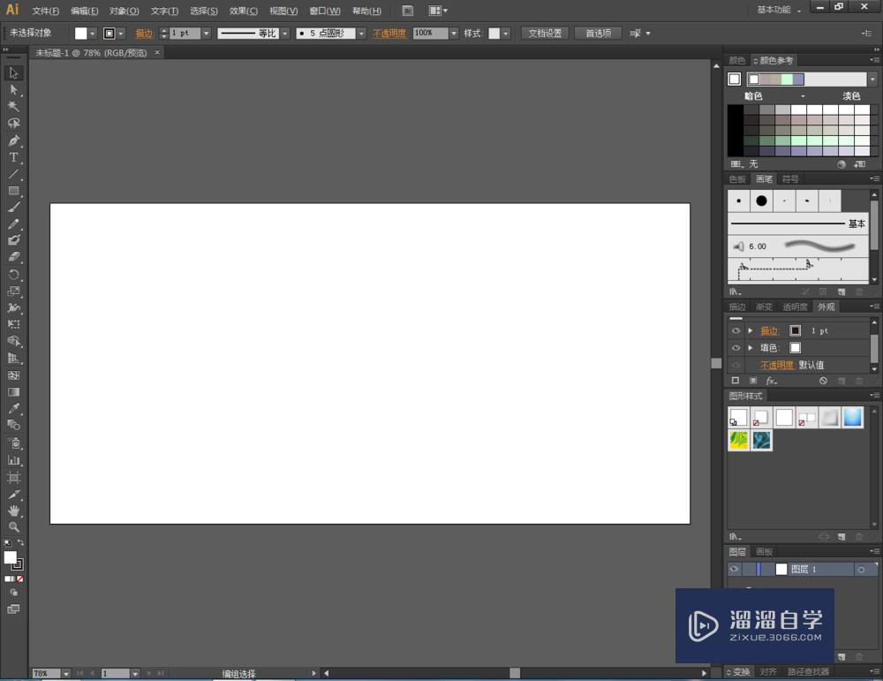Switch to the 画板 panel tab
The height and width of the screenshot is (681, 883).
[x=764, y=551]
